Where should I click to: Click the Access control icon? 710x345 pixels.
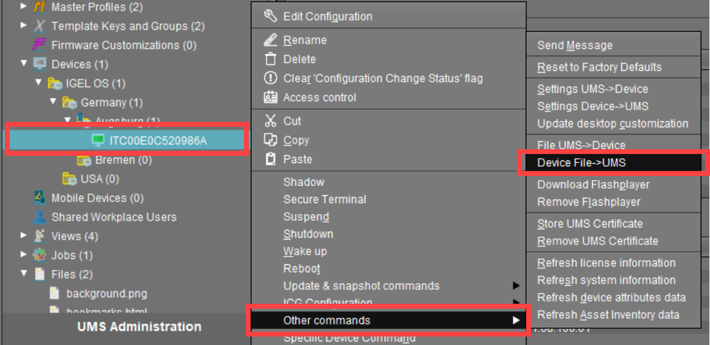271,98
